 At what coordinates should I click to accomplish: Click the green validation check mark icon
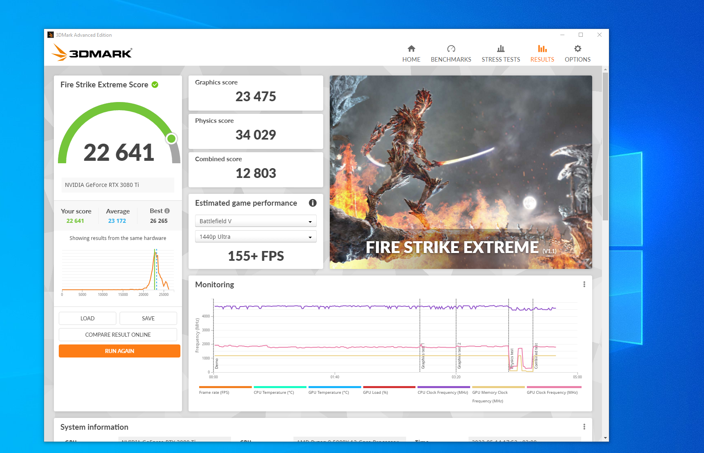click(155, 84)
